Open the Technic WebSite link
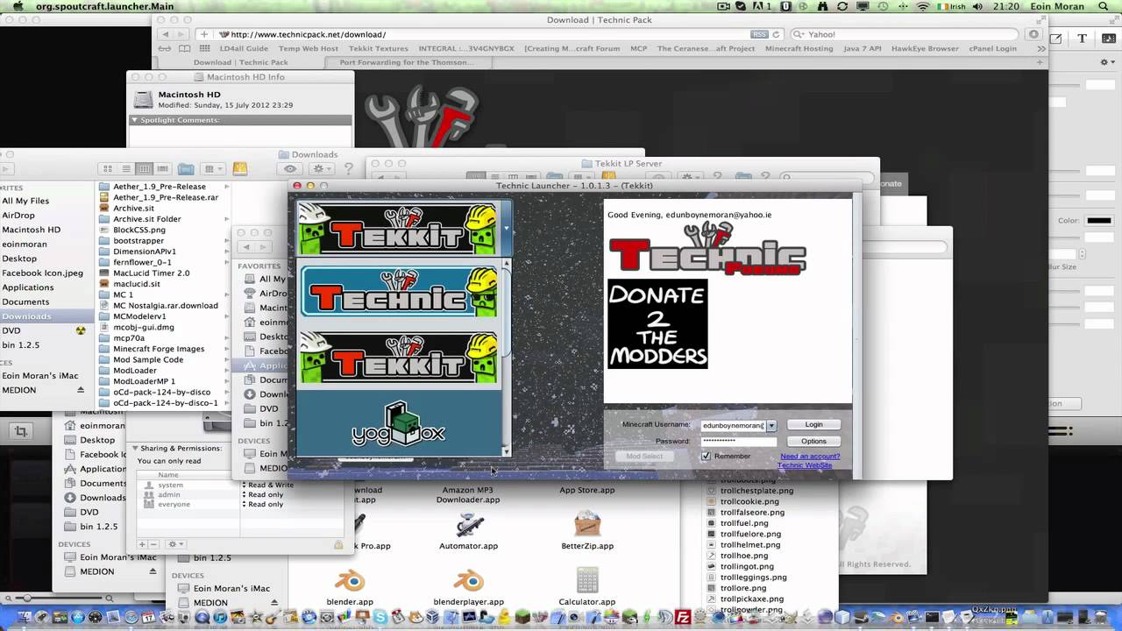This screenshot has width=1122, height=631. (805, 465)
